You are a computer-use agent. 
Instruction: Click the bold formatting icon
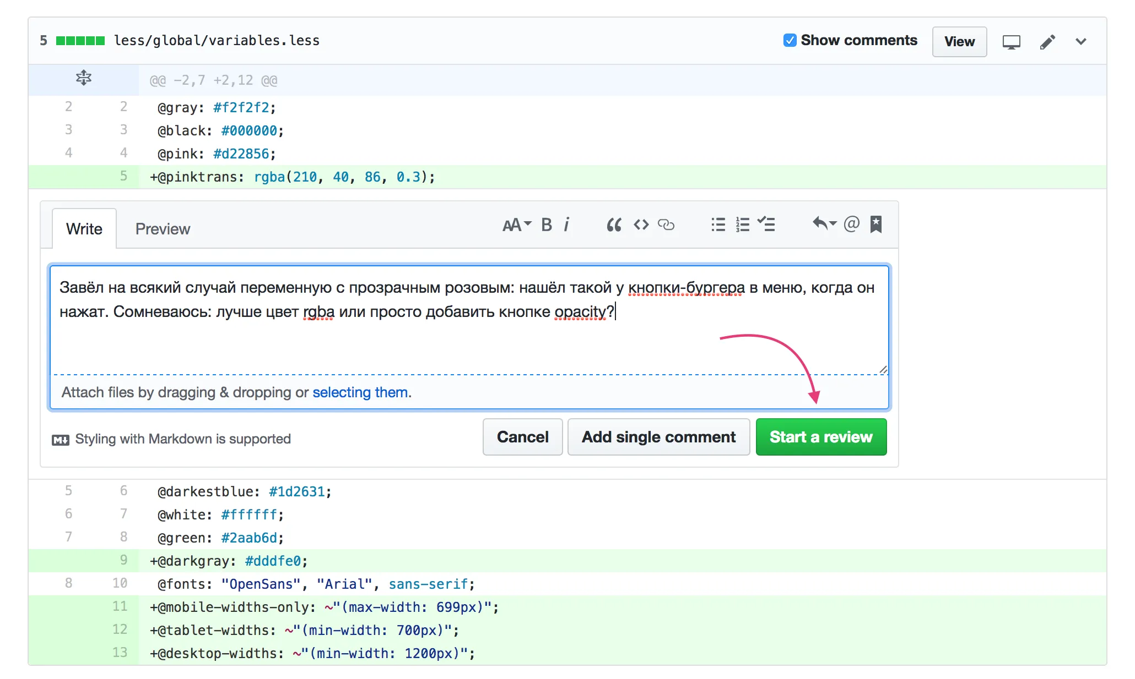click(546, 224)
